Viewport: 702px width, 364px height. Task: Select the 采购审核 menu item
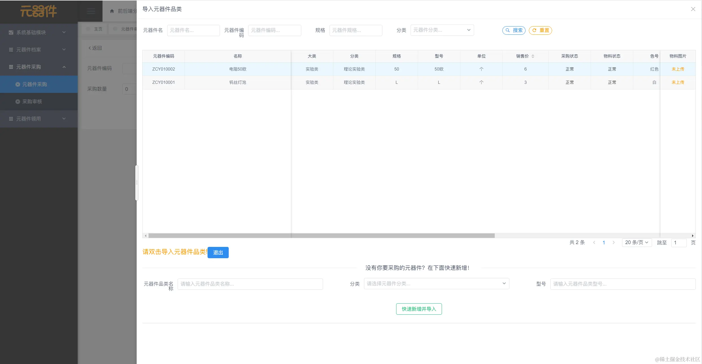tap(32, 101)
